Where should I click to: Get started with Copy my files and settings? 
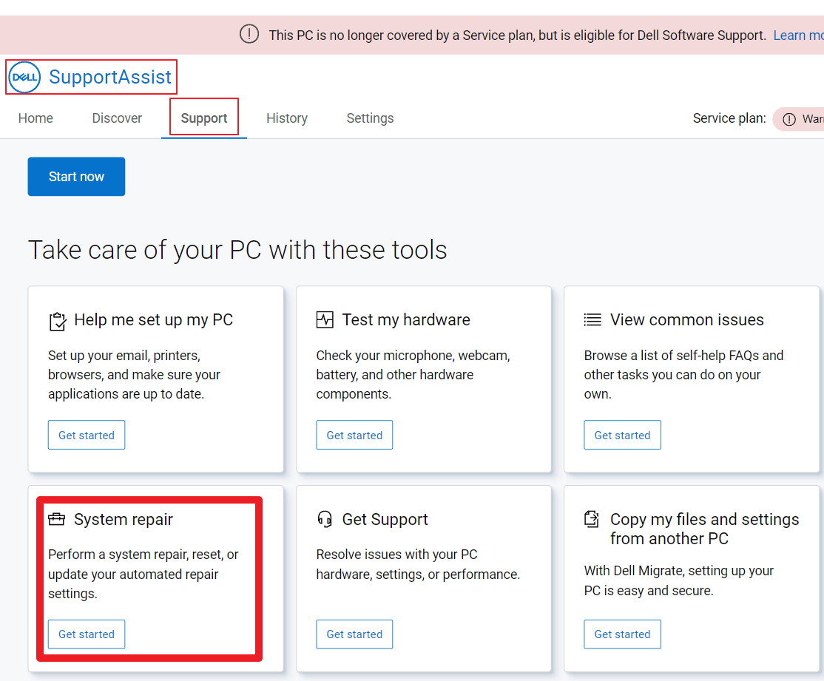[x=622, y=634]
